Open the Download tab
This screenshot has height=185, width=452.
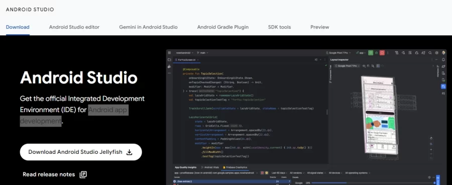point(18,27)
